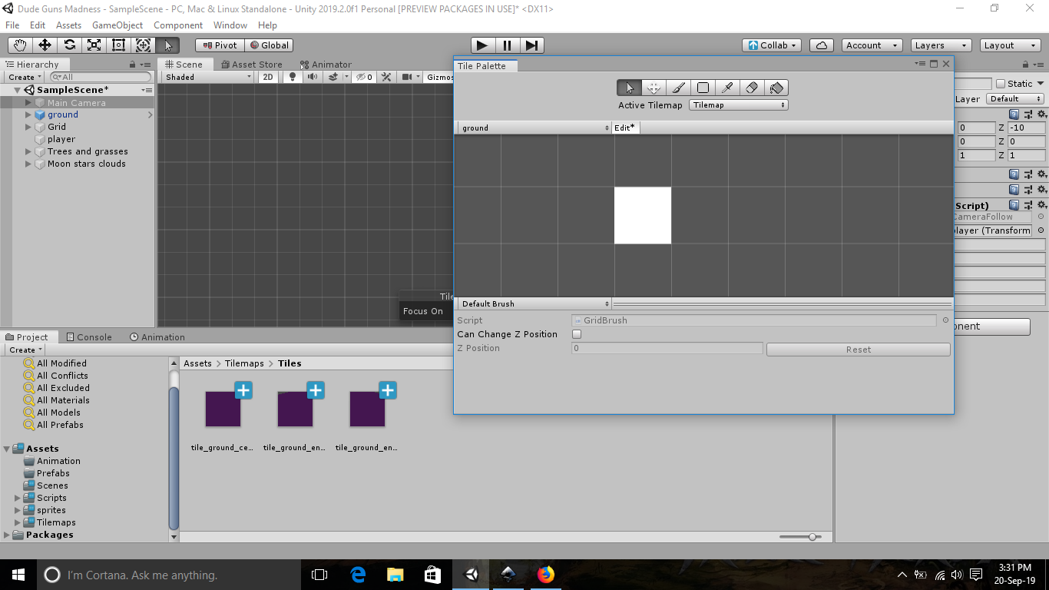Open the Layout dropdown in toolbar
Screen dimensions: 1049x590
(x=1008, y=45)
